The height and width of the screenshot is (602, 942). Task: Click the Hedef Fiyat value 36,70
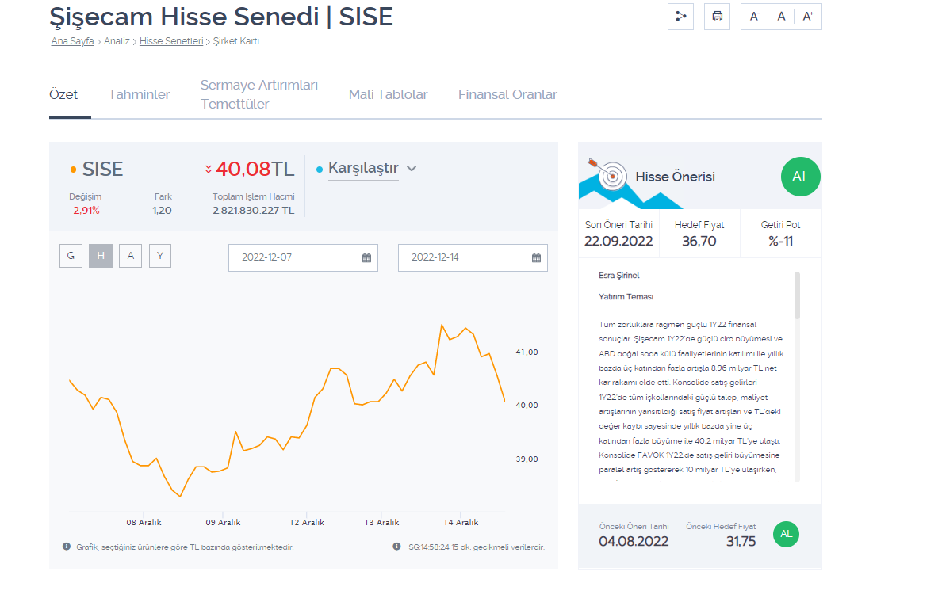coord(699,242)
